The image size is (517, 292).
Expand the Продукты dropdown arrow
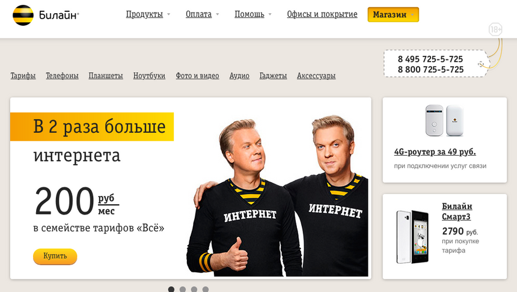pyautogui.click(x=168, y=14)
